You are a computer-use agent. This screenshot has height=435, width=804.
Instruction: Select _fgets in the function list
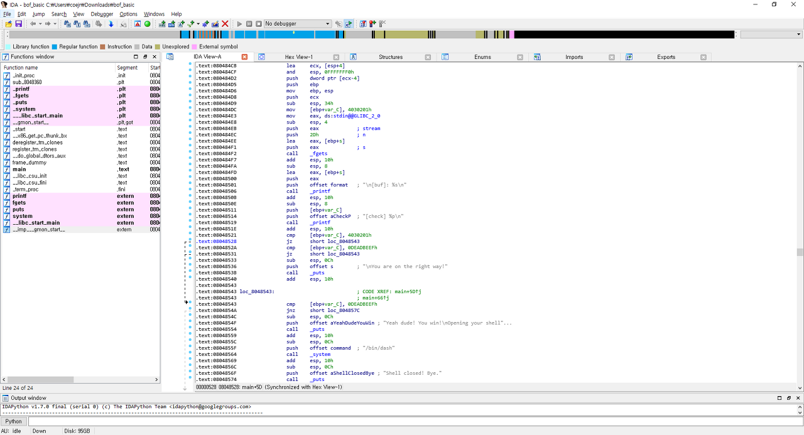point(19,96)
